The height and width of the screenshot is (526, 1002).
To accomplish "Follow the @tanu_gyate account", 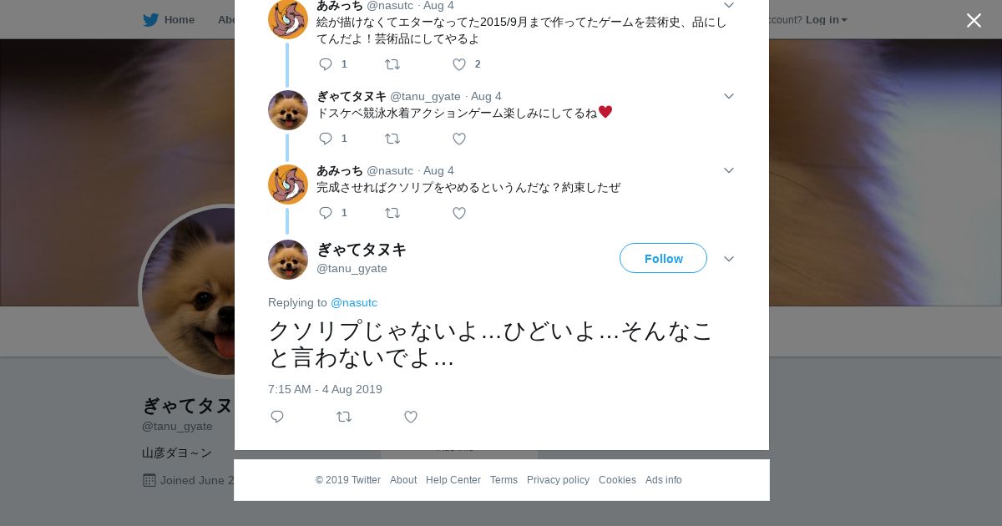I will point(663,258).
